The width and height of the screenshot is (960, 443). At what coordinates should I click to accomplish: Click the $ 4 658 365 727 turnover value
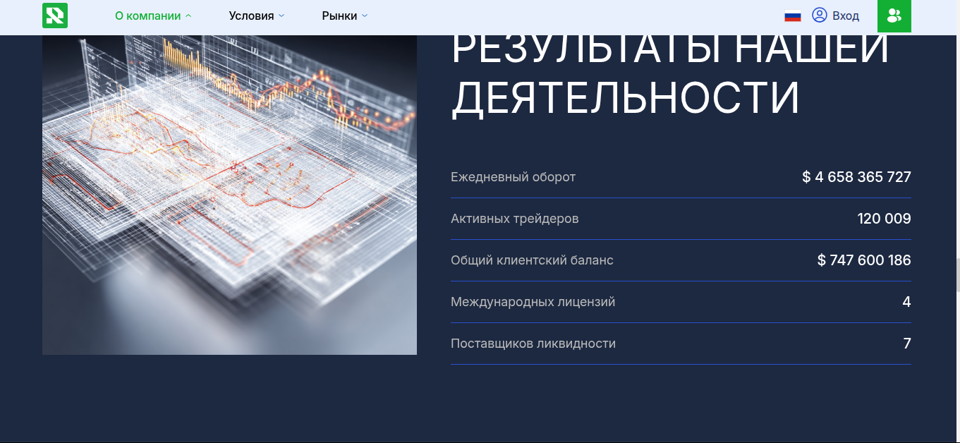(x=856, y=177)
